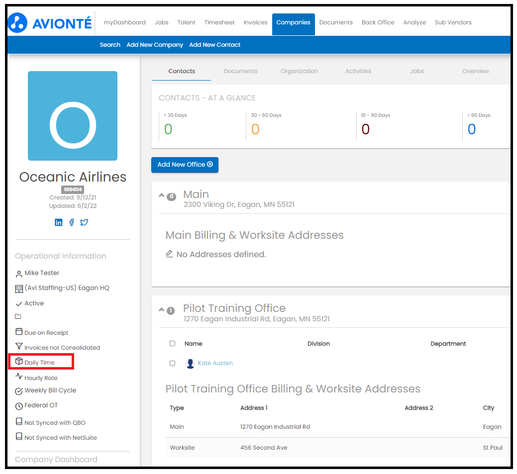Click the building icon beside Eagan HQ
The height and width of the screenshot is (474, 517).
tap(19, 289)
